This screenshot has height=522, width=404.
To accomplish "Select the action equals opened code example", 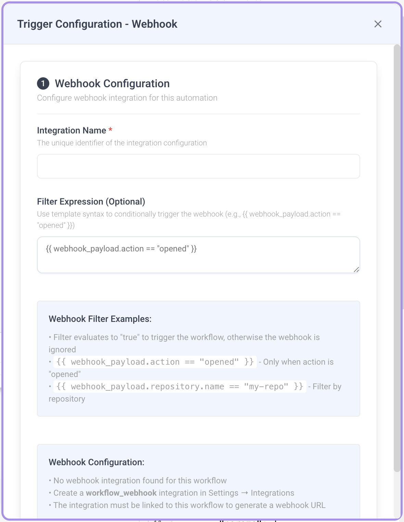I will click(154, 362).
